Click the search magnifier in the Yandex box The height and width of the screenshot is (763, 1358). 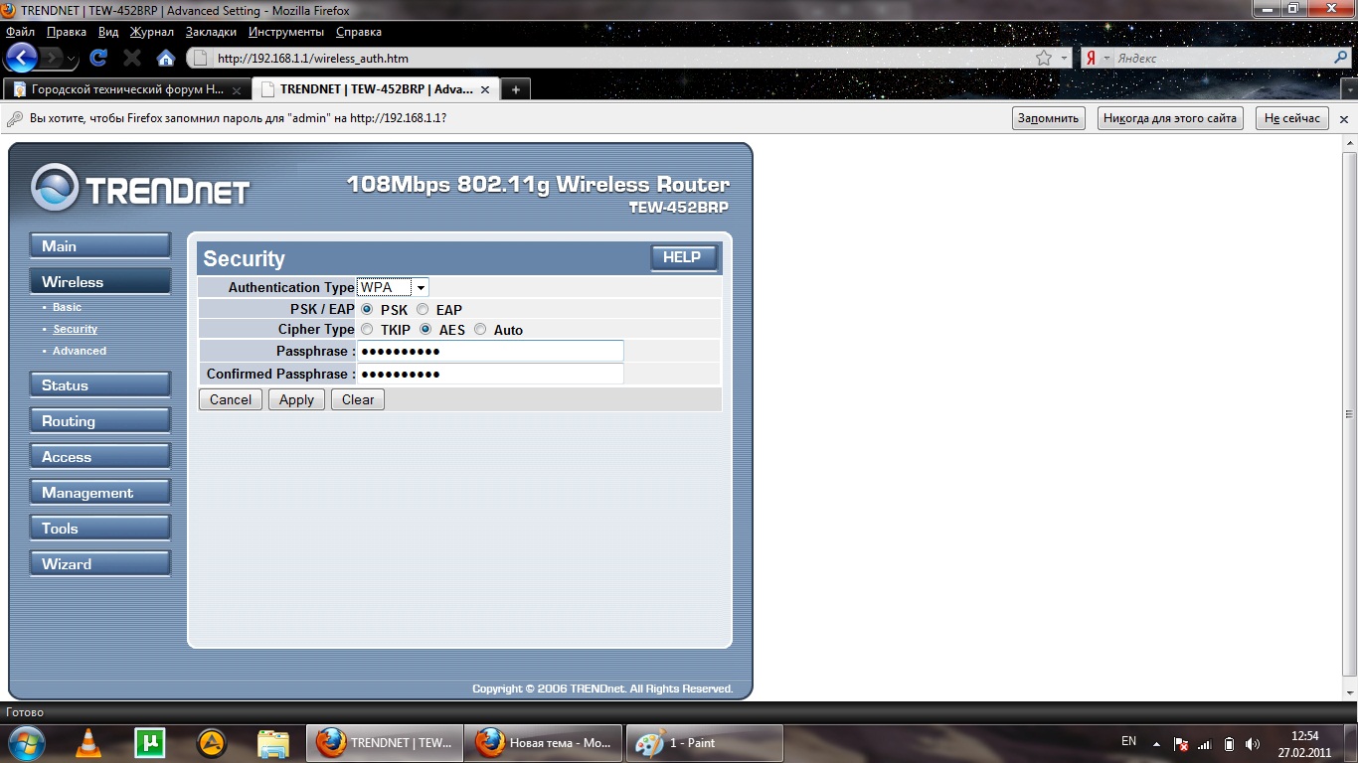pos(1340,59)
